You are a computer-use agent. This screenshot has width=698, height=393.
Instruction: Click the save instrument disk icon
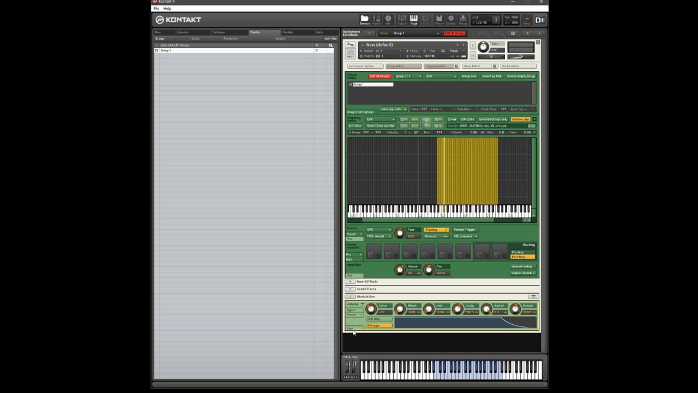pyautogui.click(x=513, y=33)
